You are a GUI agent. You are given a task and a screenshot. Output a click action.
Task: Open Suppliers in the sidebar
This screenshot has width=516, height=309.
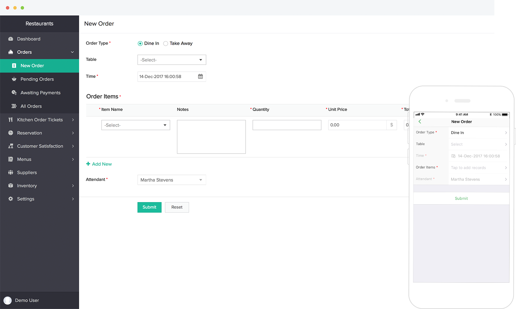point(40,172)
